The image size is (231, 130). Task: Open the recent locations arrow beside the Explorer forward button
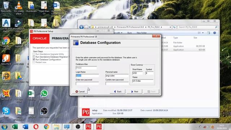pyautogui.click(x=90, y=27)
